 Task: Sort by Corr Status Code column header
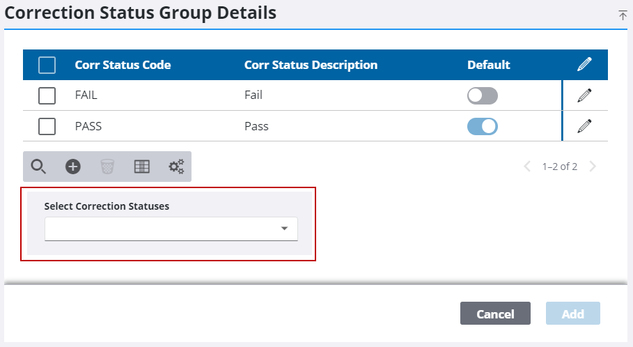point(123,65)
